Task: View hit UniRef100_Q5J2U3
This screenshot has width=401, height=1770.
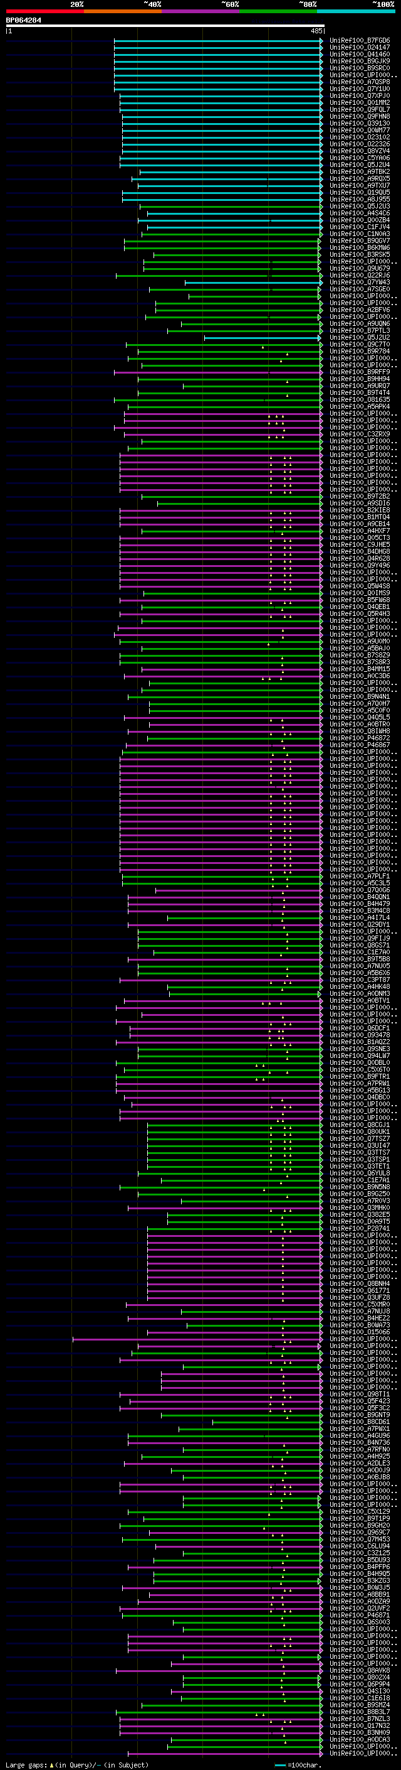Action: click(x=359, y=206)
